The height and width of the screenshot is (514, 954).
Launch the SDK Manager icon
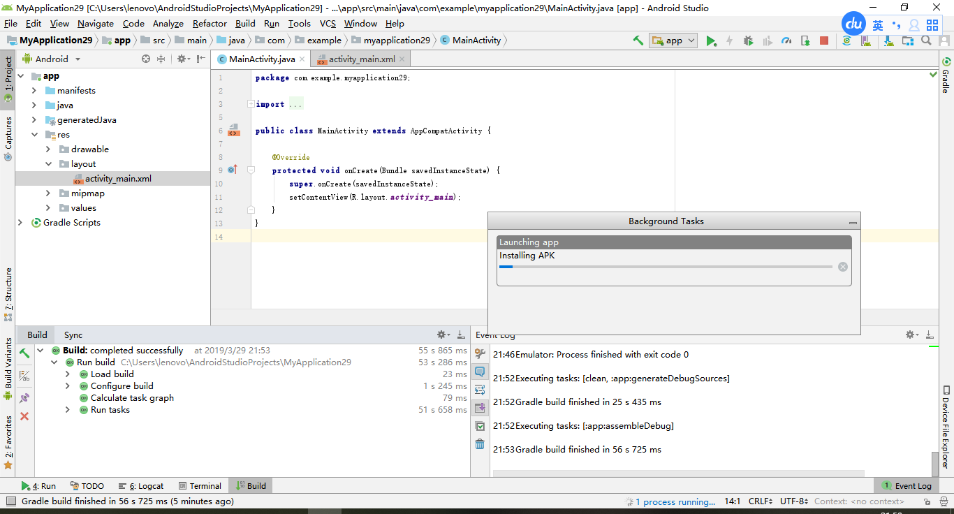pos(888,41)
